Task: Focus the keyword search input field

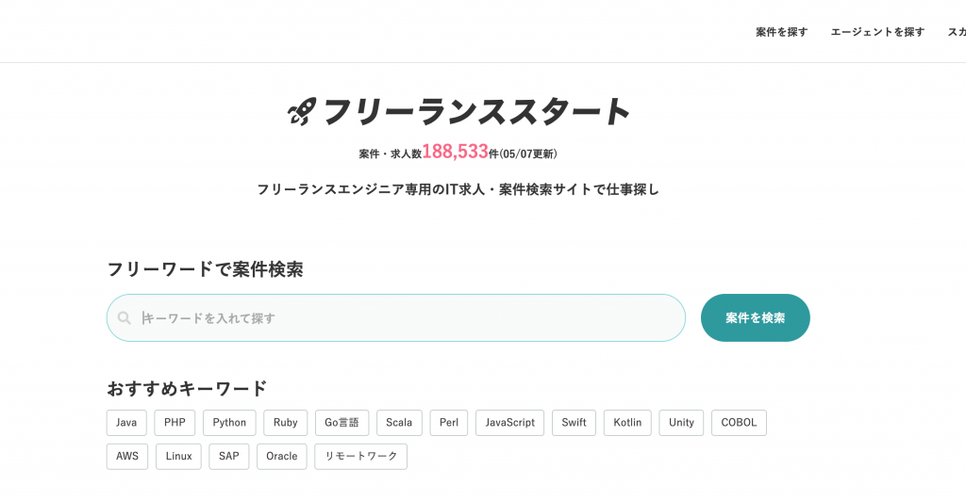Action: (x=396, y=317)
